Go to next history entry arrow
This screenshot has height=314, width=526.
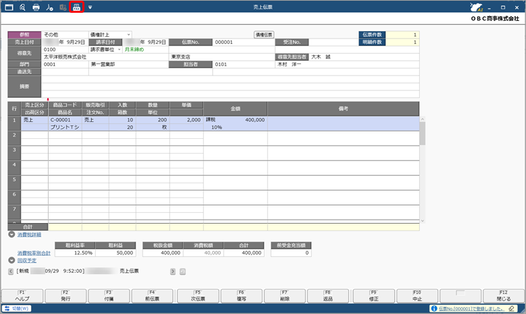coord(173,271)
